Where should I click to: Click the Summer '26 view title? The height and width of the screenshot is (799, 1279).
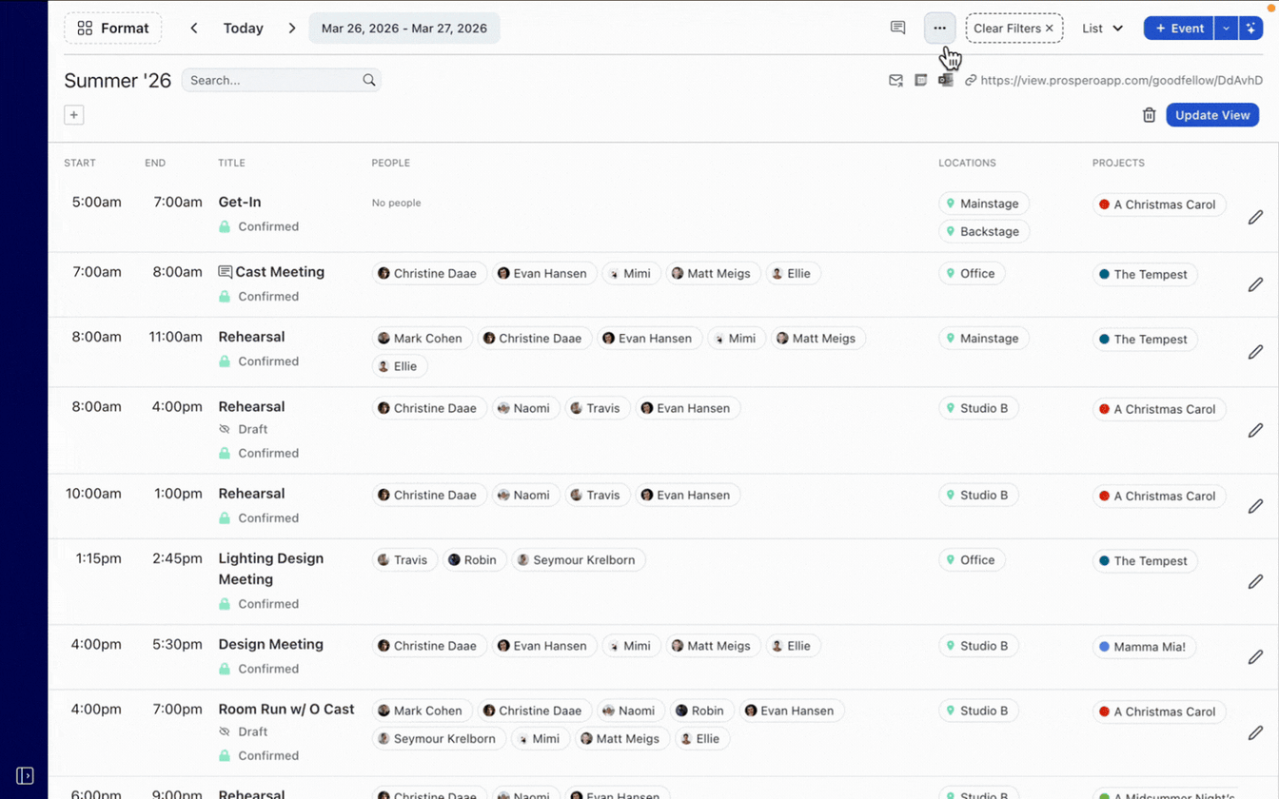click(x=117, y=81)
